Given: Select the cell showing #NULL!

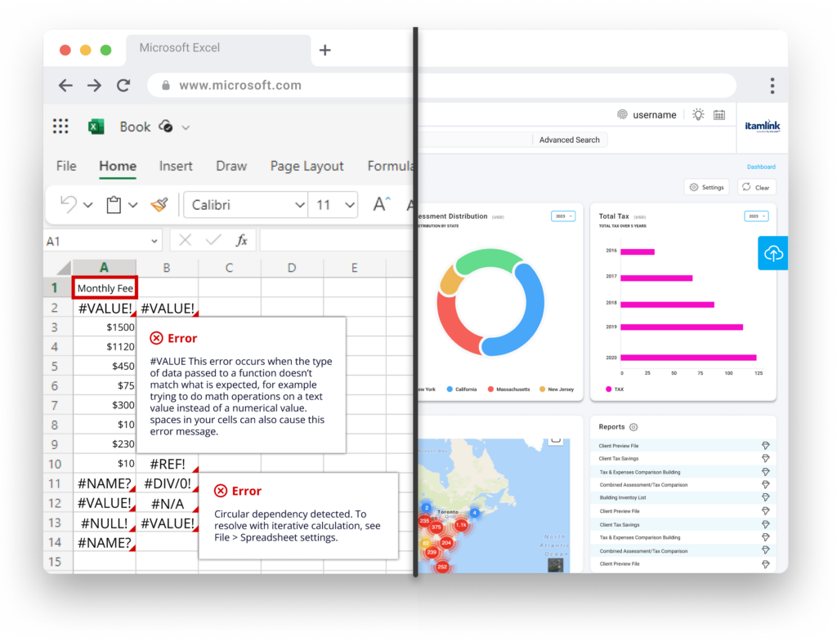Looking at the screenshot, I should [x=105, y=523].
